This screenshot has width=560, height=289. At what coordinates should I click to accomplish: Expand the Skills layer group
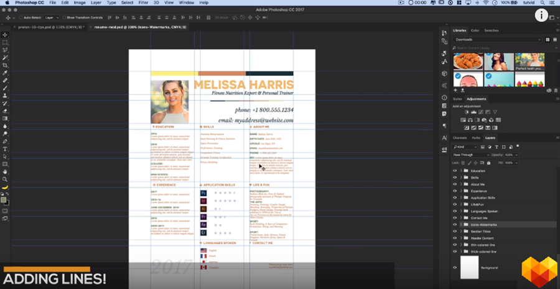460,178
